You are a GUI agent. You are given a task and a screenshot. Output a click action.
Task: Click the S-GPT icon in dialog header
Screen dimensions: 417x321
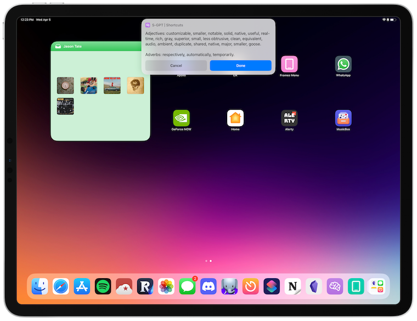[148, 25]
